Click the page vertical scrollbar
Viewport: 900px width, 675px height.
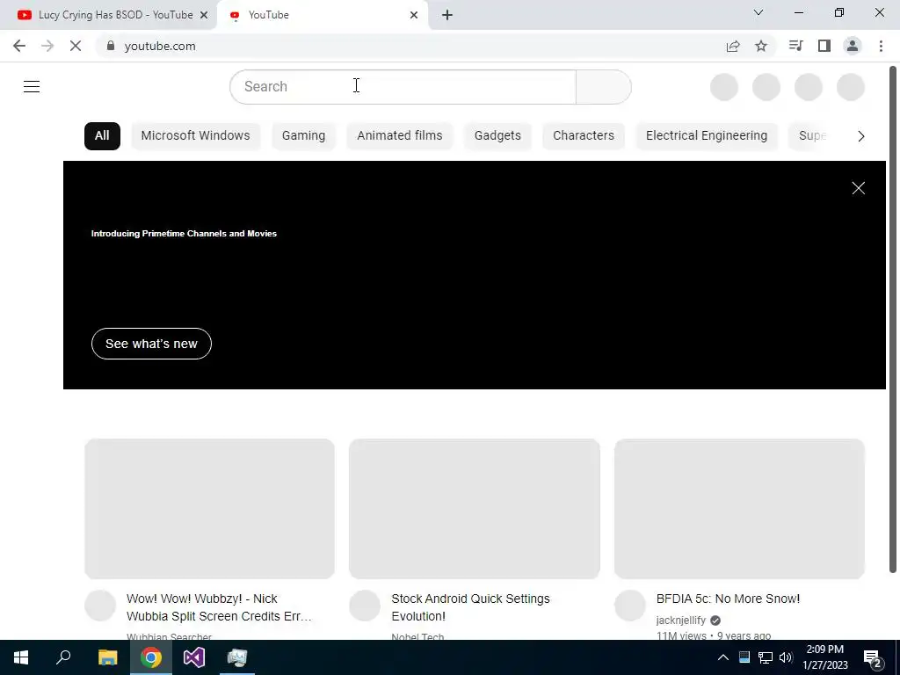click(x=893, y=319)
